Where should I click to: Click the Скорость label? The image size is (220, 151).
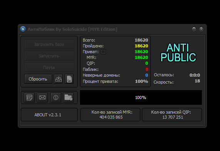pos(163,82)
